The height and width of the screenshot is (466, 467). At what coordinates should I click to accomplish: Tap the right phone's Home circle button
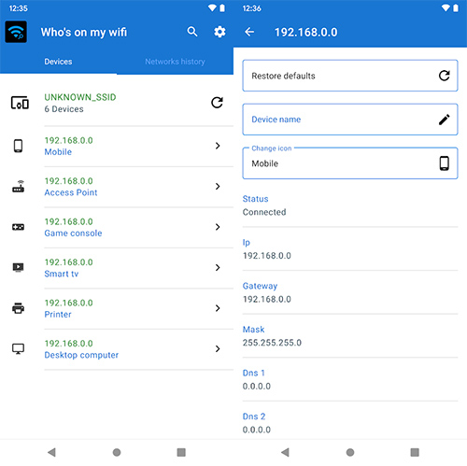point(350,452)
